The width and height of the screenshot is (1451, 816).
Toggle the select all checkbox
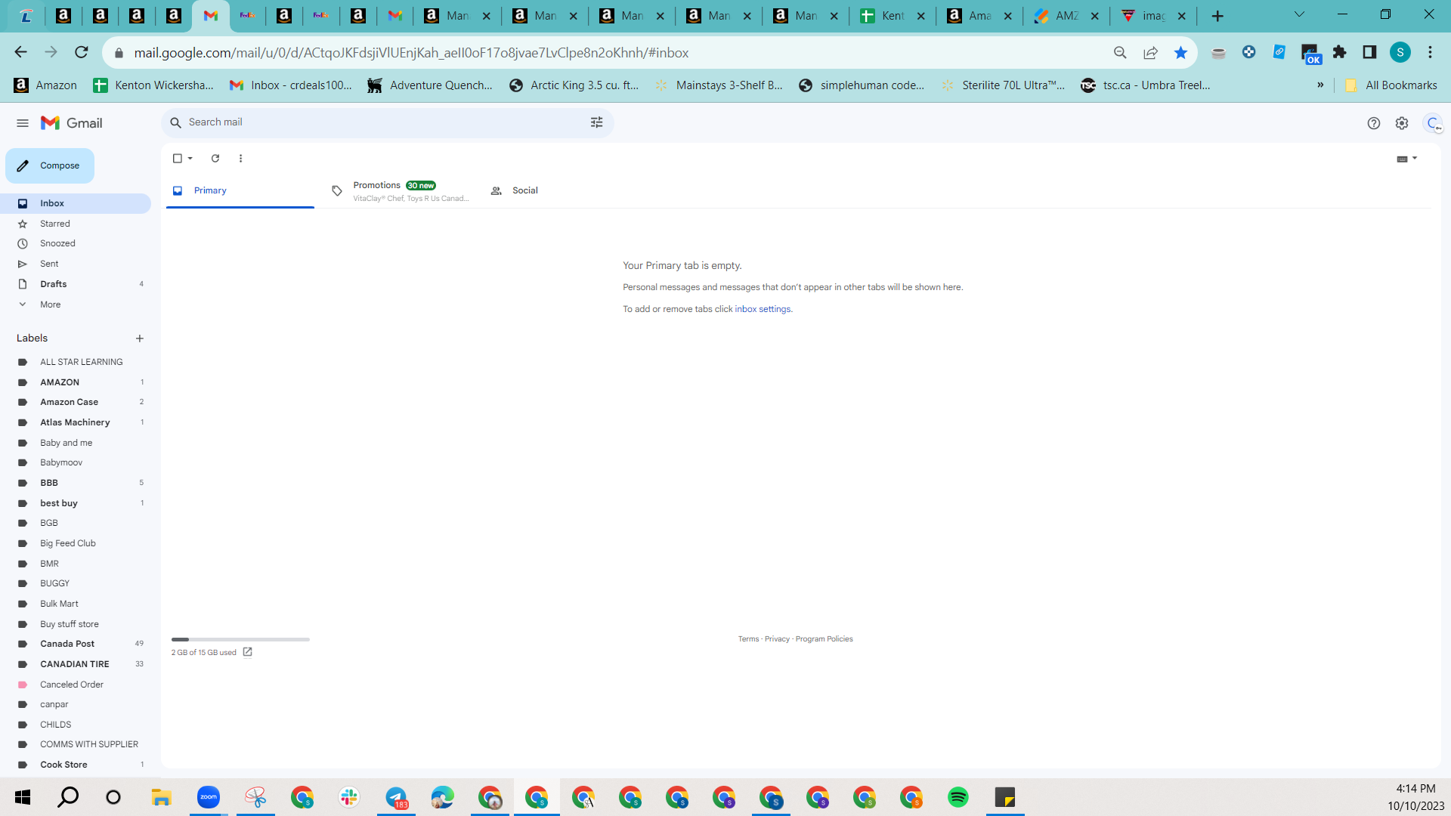point(178,159)
